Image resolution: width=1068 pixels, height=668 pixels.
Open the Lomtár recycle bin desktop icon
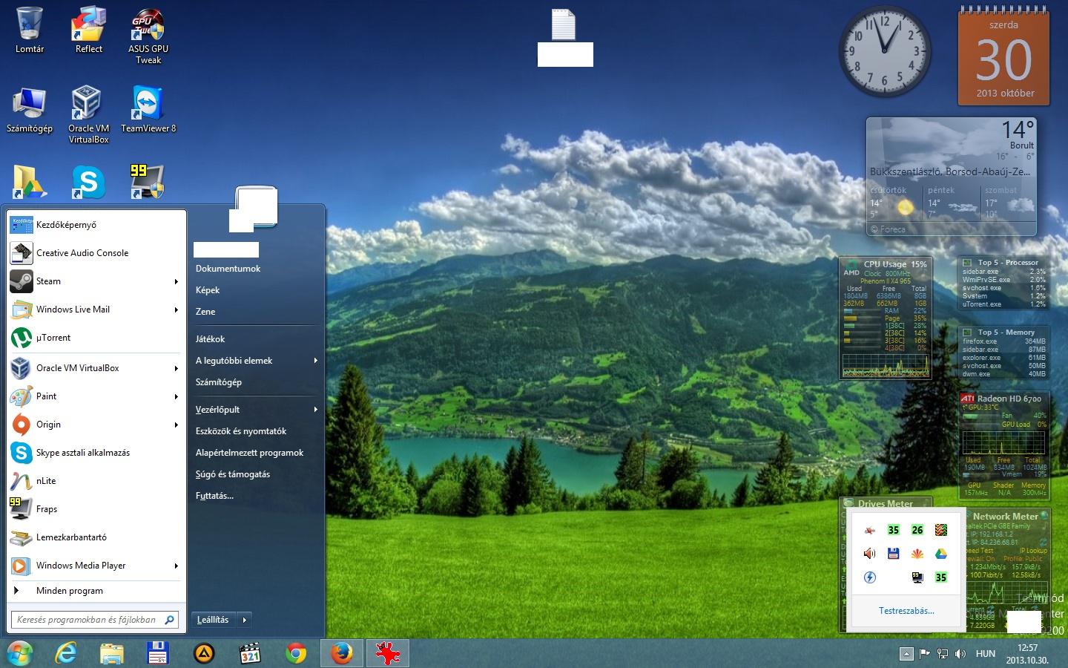click(x=30, y=30)
